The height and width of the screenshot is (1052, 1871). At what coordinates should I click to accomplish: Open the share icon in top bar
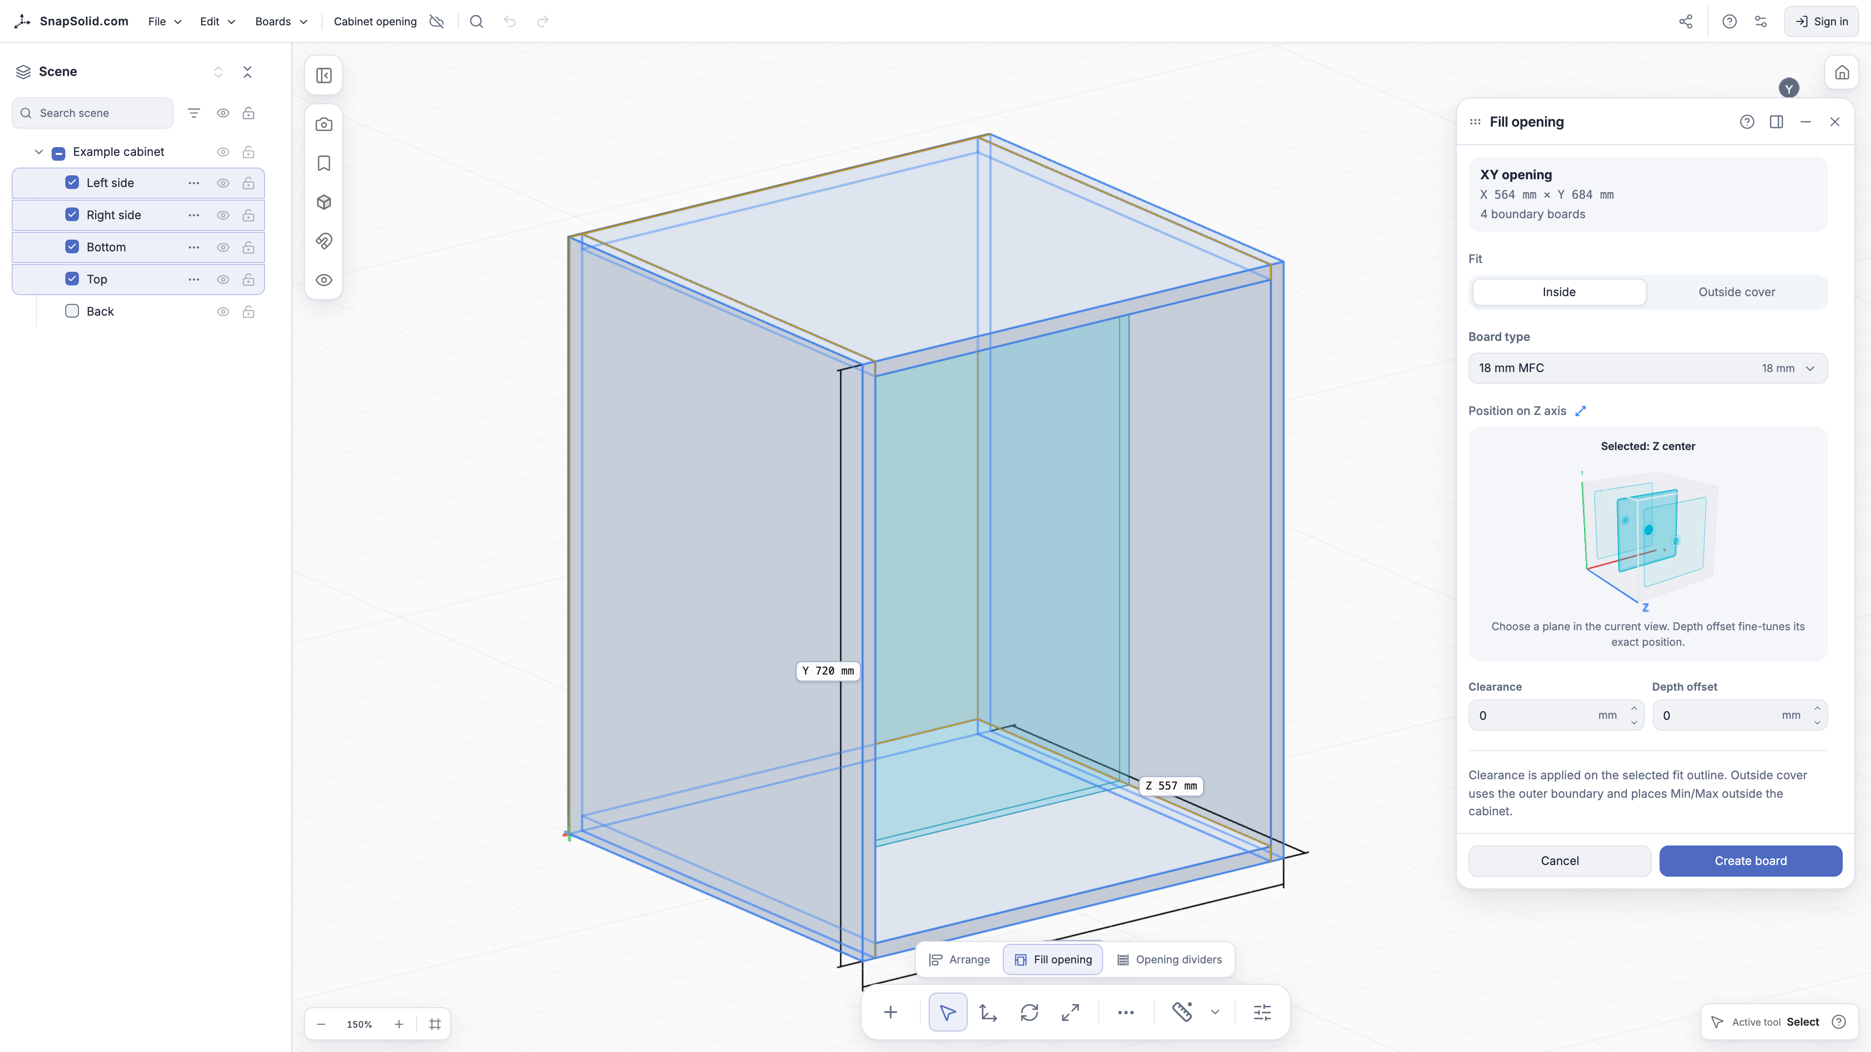tap(1686, 22)
